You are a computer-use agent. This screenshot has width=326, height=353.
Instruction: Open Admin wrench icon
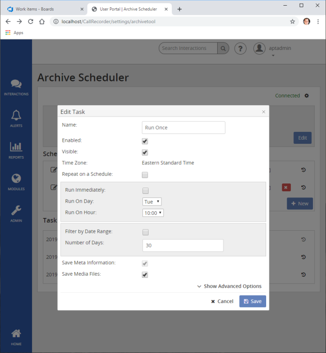pyautogui.click(x=16, y=212)
